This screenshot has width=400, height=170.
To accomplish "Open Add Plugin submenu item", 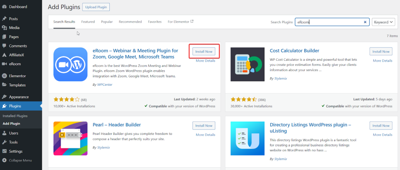I will [11, 124].
